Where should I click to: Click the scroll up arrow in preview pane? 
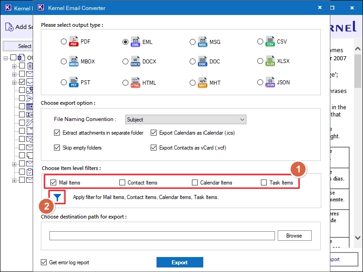[x=358, y=49]
